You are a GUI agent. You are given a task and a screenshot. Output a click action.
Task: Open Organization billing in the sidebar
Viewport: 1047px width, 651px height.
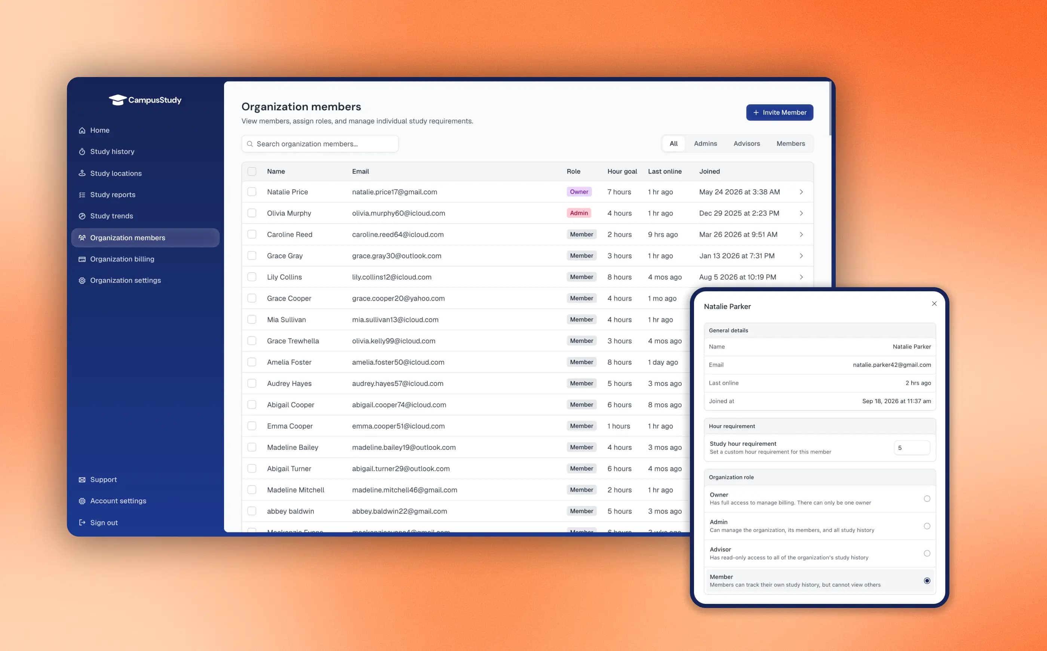tap(145, 259)
